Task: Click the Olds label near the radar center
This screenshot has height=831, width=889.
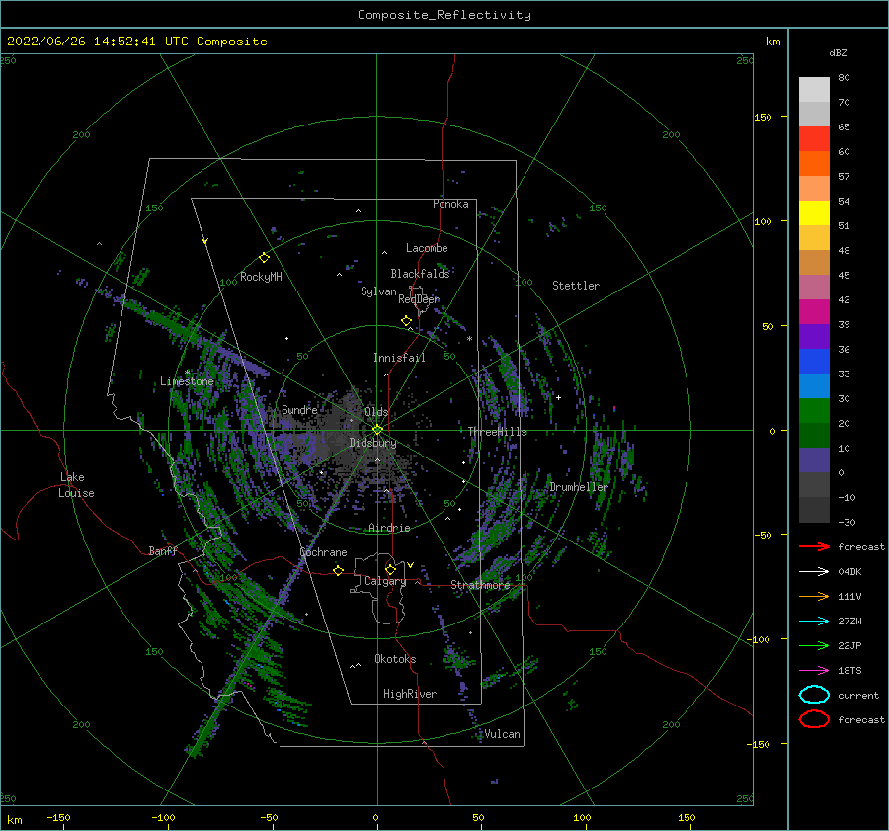Action: (376, 412)
